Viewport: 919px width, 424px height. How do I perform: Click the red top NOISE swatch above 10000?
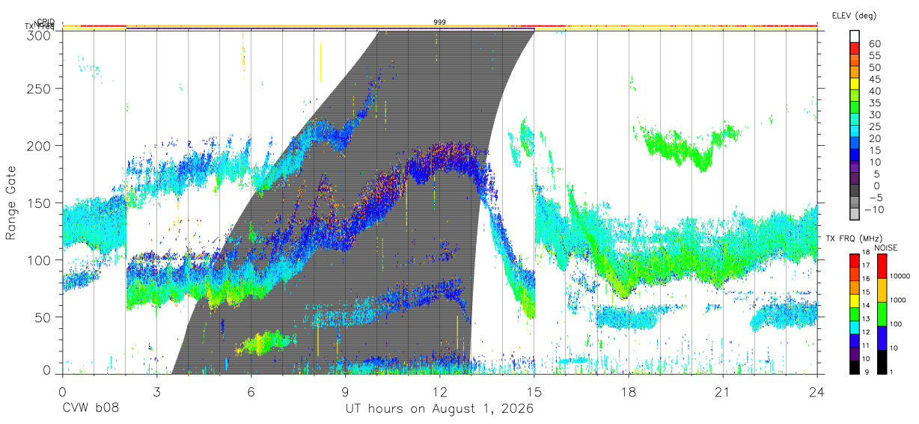tap(882, 266)
